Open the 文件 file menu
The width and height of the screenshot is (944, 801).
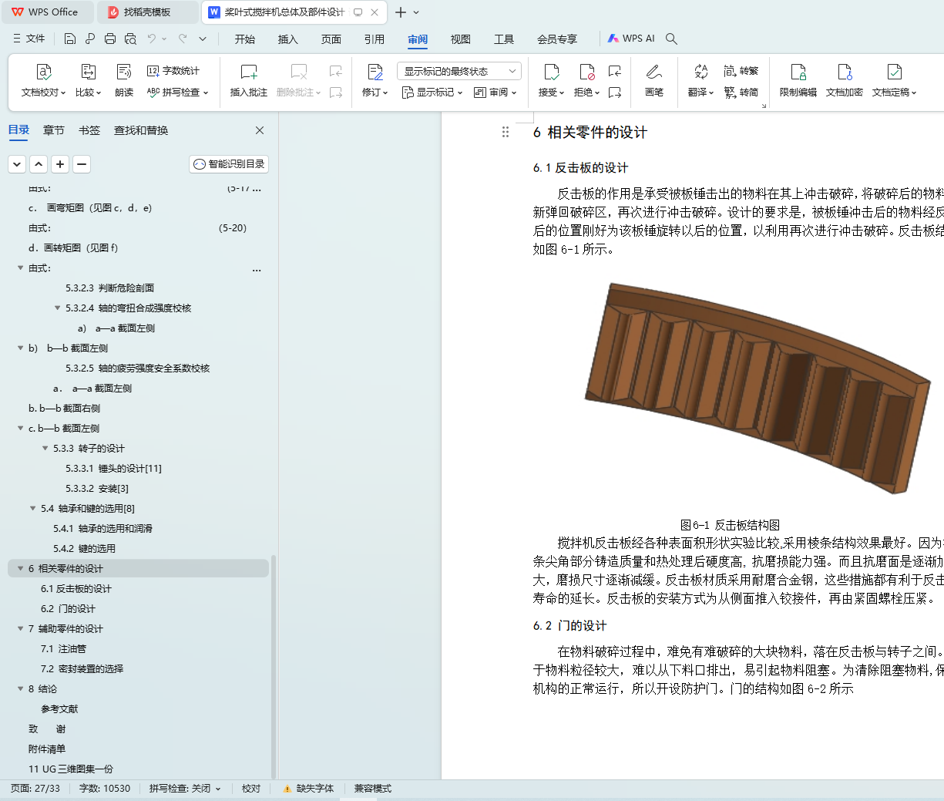click(x=29, y=39)
